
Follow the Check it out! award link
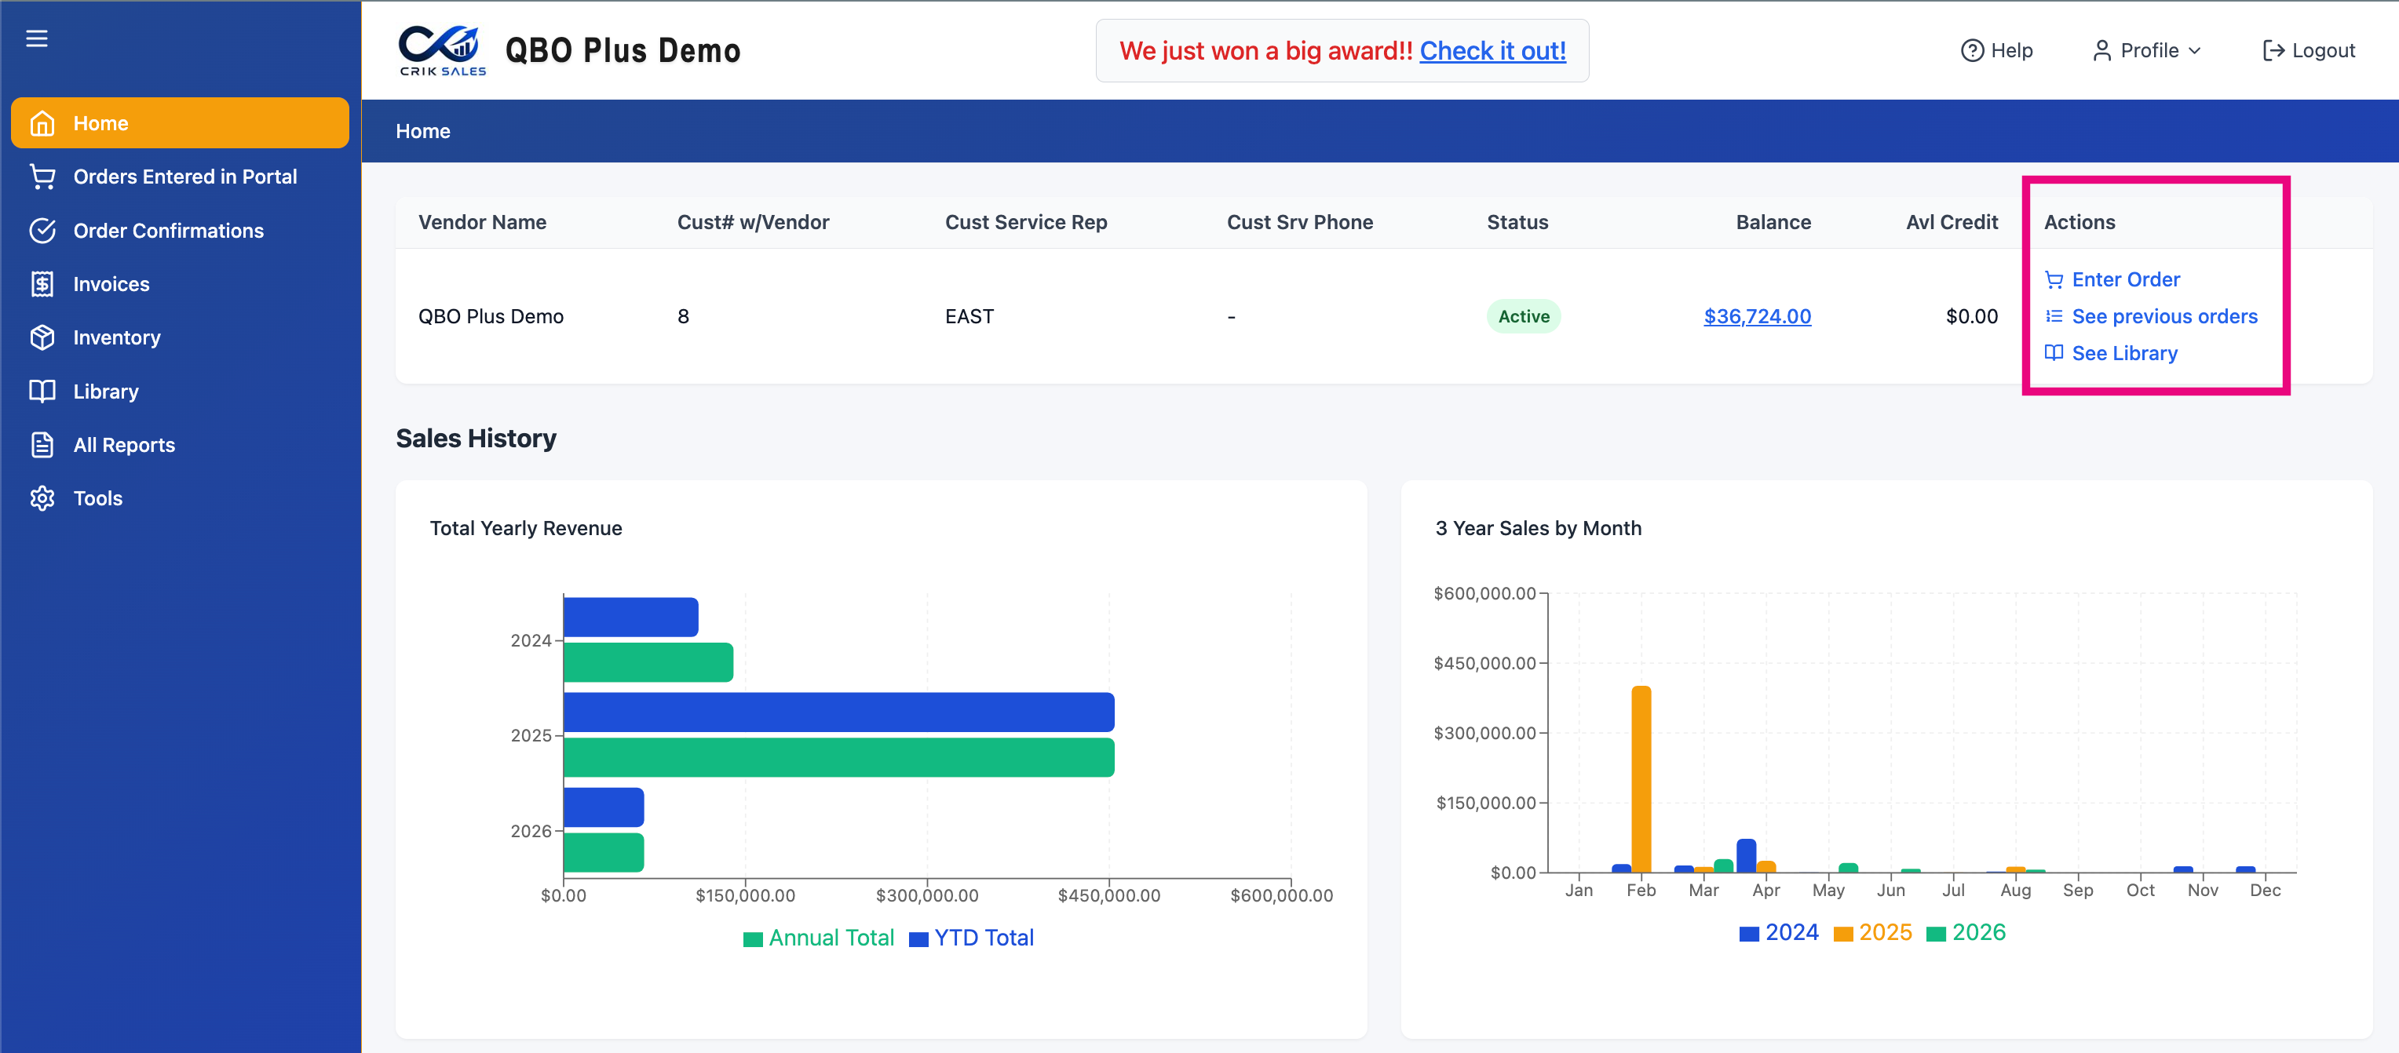(x=1492, y=50)
